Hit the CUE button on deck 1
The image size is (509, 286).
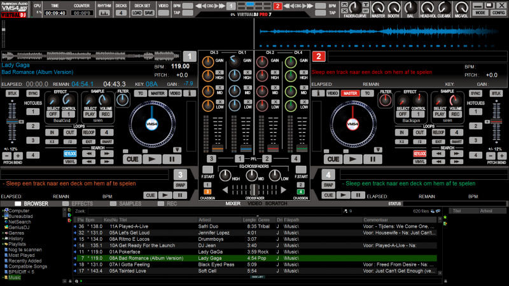[132, 160]
